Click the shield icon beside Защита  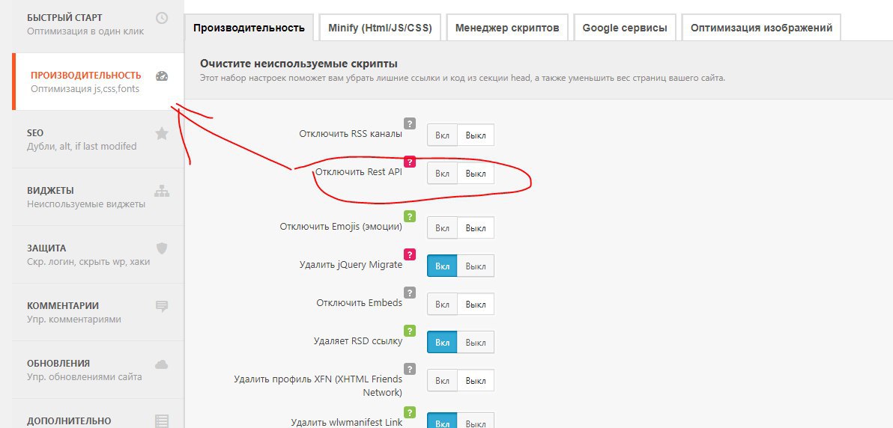(x=162, y=248)
